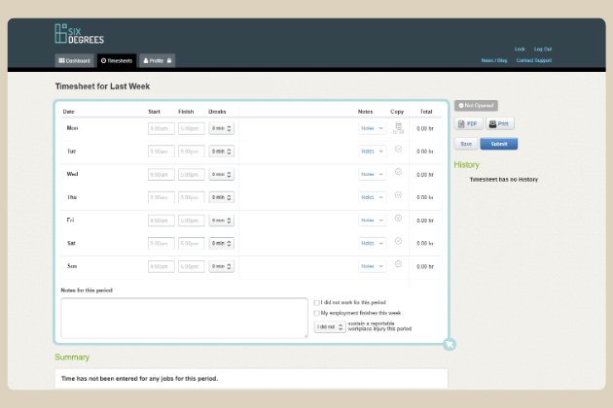The width and height of the screenshot is (613, 408).
Task: Print the timesheet
Action: point(500,124)
